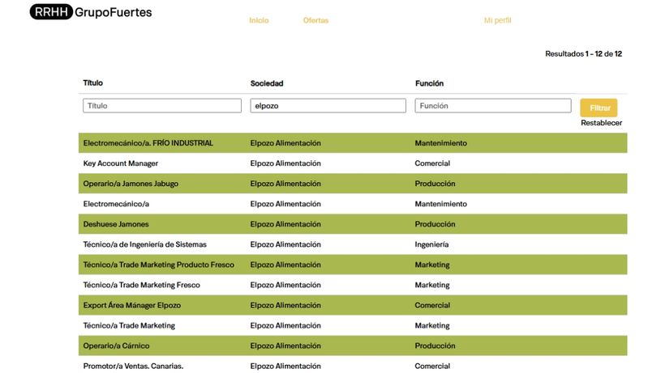Open the Deshuese Jamones offer
Screen dimensions: 665x373
(x=116, y=224)
